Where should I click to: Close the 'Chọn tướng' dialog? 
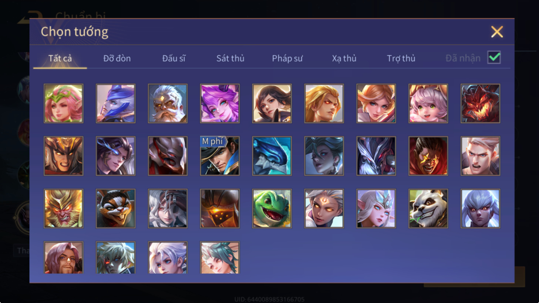point(497,32)
